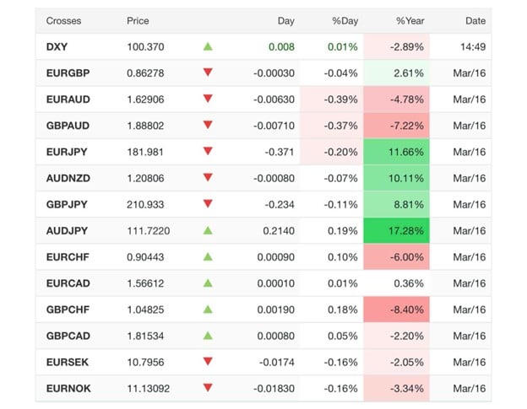Click the red down arrow in EURJPY row
The image size is (527, 409).
click(208, 152)
